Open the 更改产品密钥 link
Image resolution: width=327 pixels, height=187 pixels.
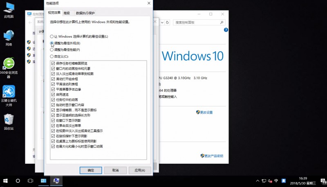[x=214, y=156]
